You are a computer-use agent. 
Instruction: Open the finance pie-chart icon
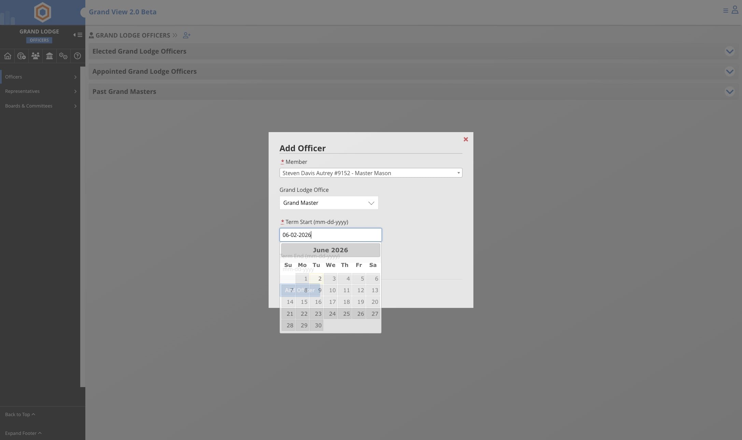pyautogui.click(x=22, y=56)
